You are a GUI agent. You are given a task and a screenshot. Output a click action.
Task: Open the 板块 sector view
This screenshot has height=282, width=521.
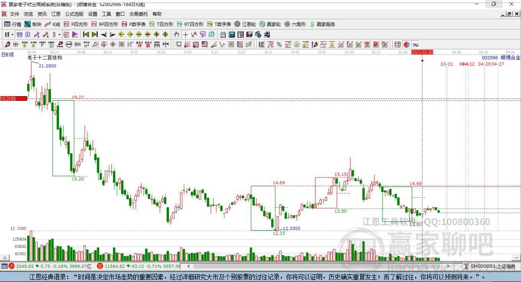point(33,24)
